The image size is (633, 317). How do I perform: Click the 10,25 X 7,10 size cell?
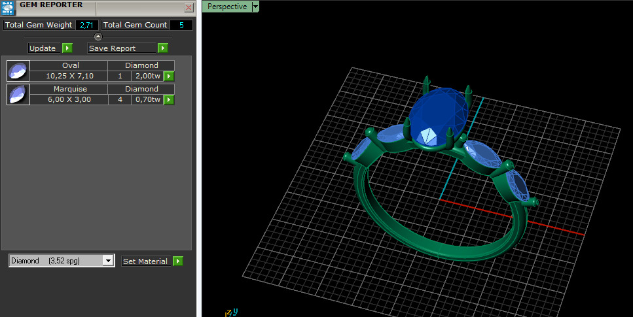pyautogui.click(x=69, y=76)
